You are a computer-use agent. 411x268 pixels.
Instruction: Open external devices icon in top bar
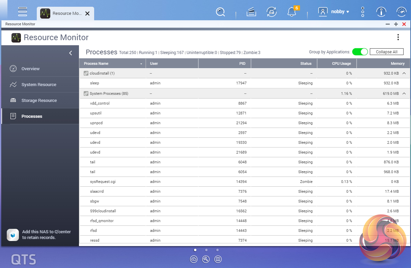271,12
